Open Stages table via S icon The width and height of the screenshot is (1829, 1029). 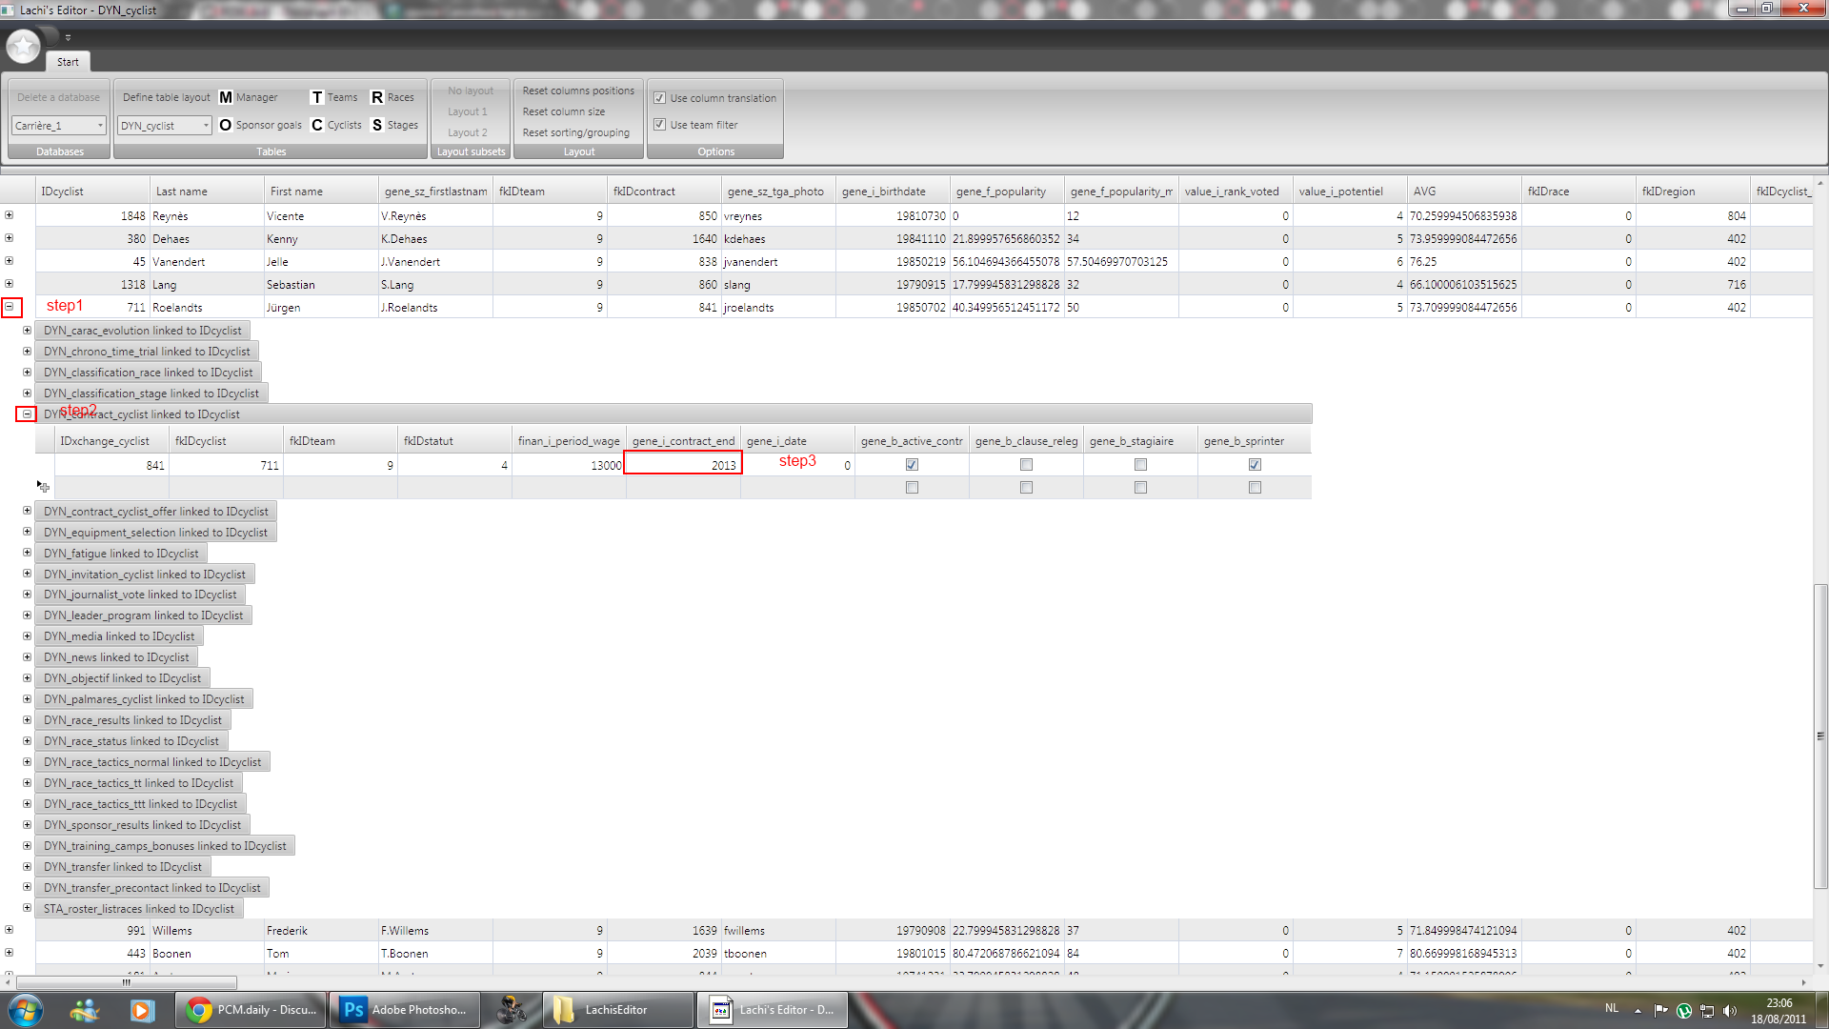click(377, 125)
